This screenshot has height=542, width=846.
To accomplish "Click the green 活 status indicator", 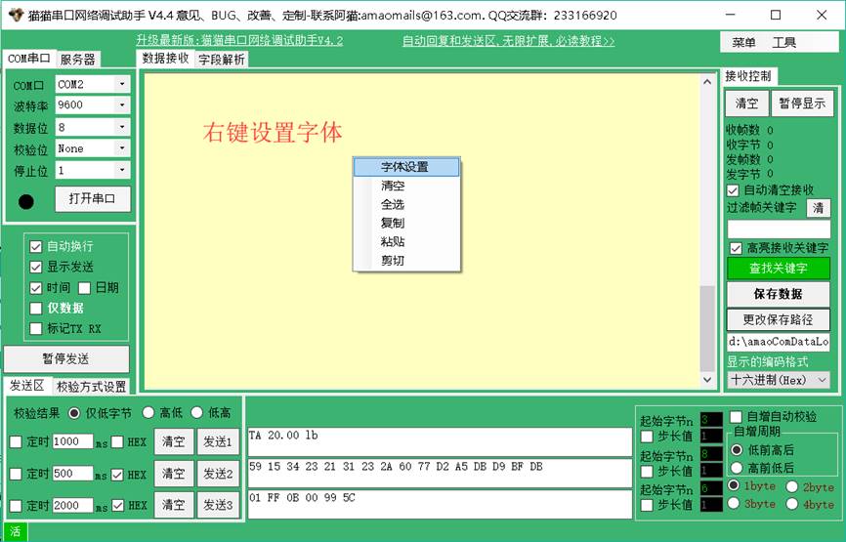I will click(16, 532).
